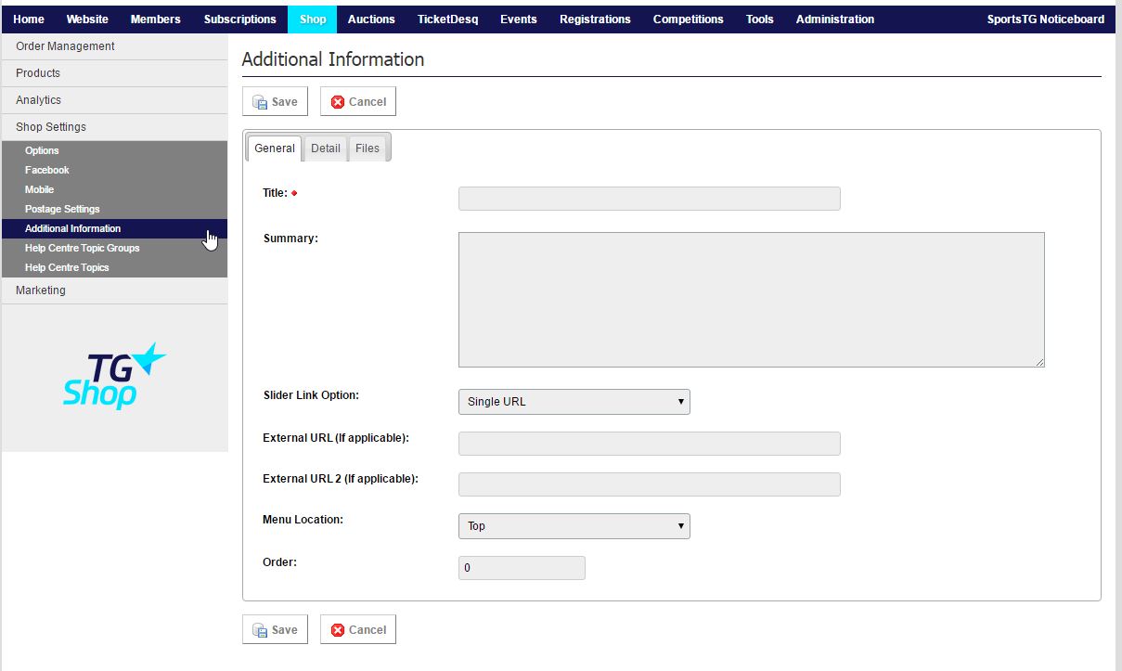This screenshot has height=671, width=1122.
Task: Click inside the Summary text area
Action: point(752,300)
